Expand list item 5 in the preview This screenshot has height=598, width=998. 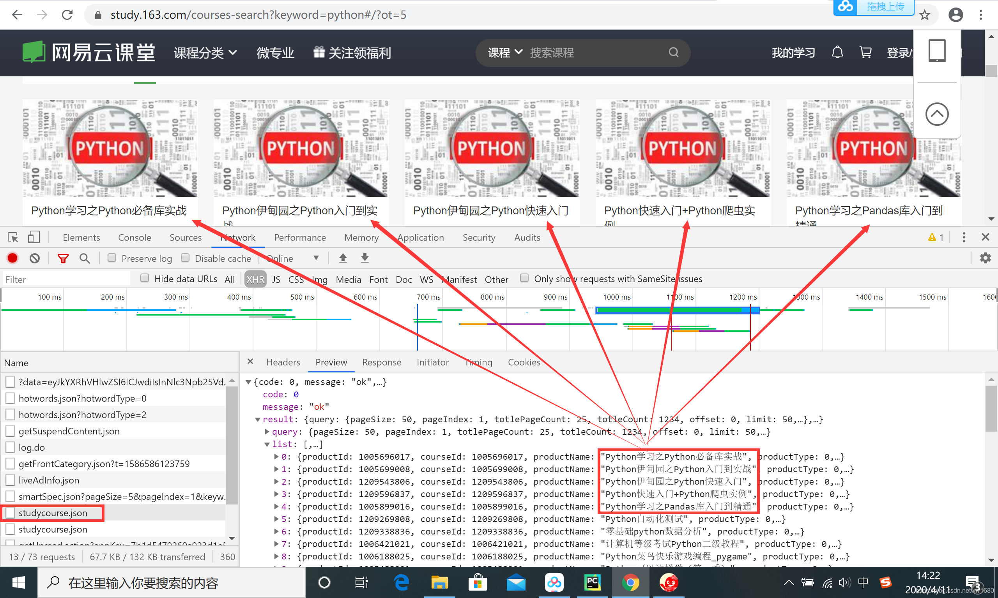[x=276, y=519]
